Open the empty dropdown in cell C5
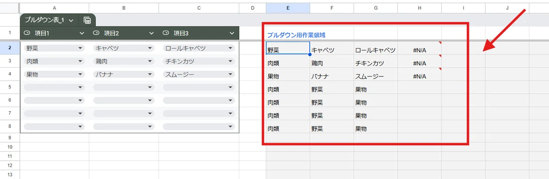 (x=199, y=87)
